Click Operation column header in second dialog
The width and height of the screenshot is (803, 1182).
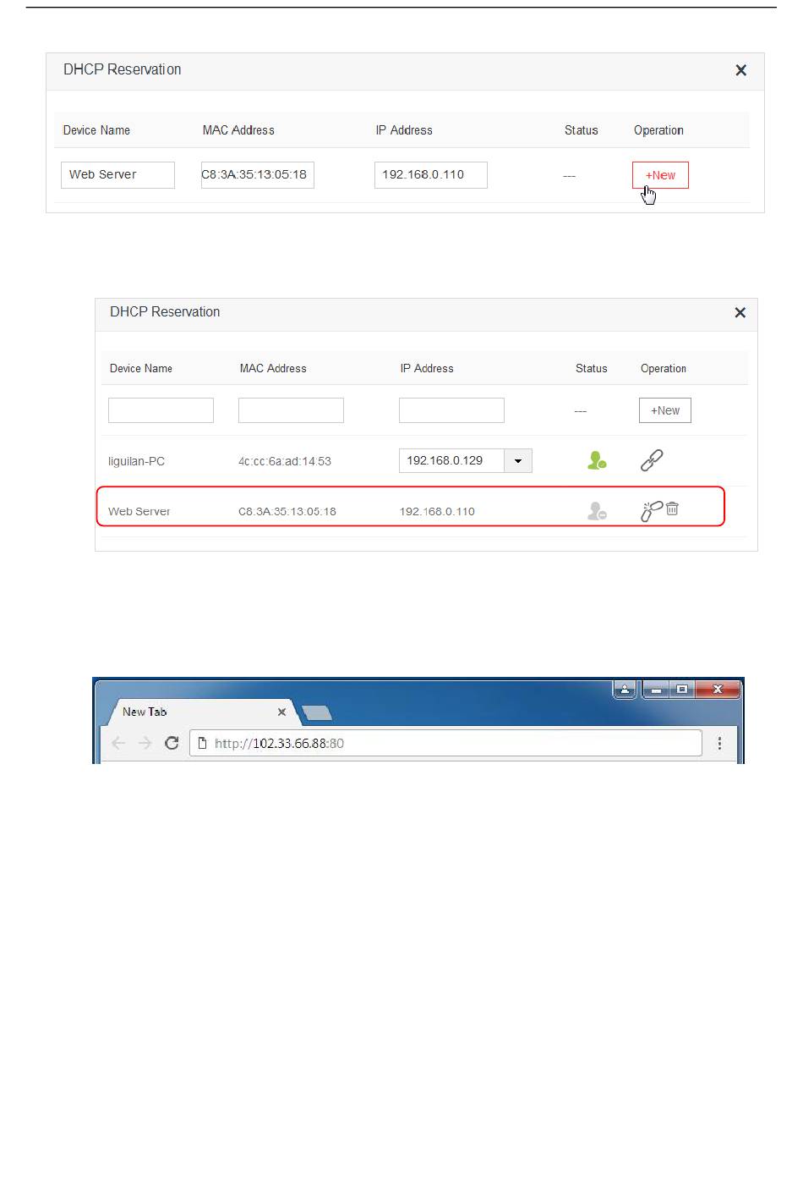tap(664, 368)
